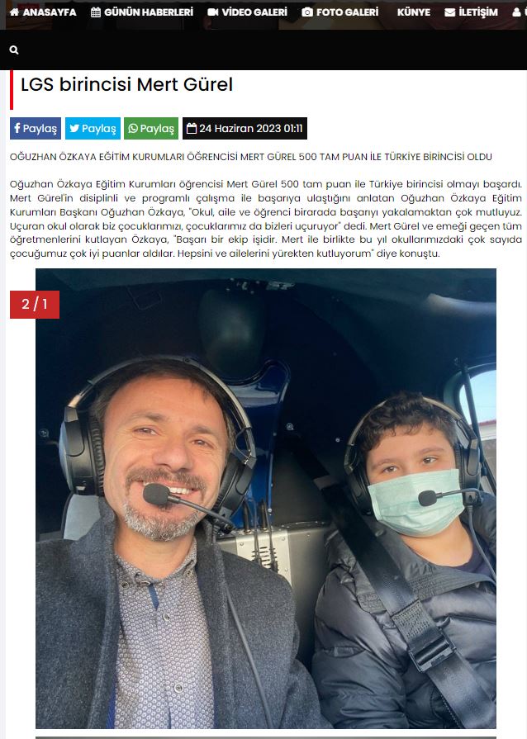The height and width of the screenshot is (739, 527).
Task: Click the video camera icon beside VİDEO GALERİ
Action: click(212, 12)
